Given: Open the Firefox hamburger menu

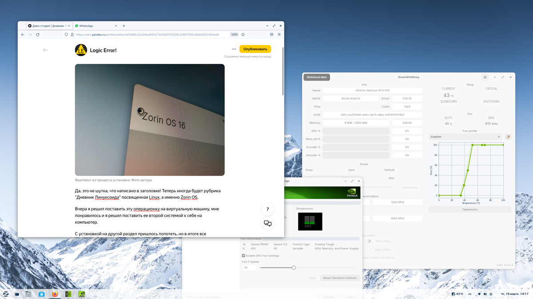Looking at the screenshot, I should coord(279,35).
